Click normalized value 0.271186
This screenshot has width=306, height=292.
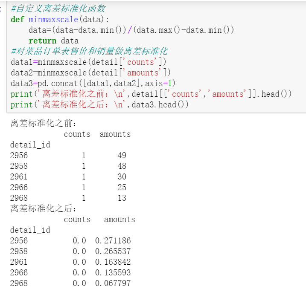[113, 240]
